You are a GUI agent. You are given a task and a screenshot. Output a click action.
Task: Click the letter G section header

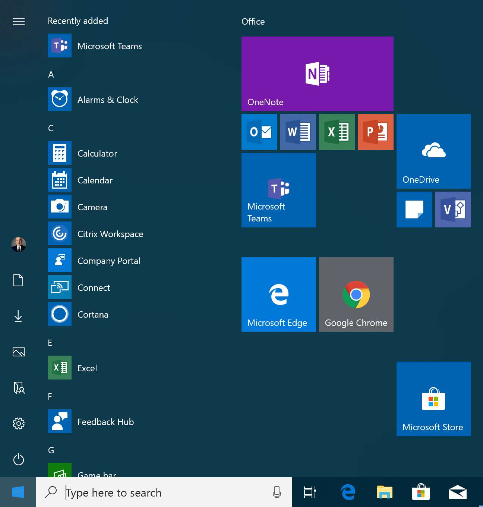tap(51, 450)
